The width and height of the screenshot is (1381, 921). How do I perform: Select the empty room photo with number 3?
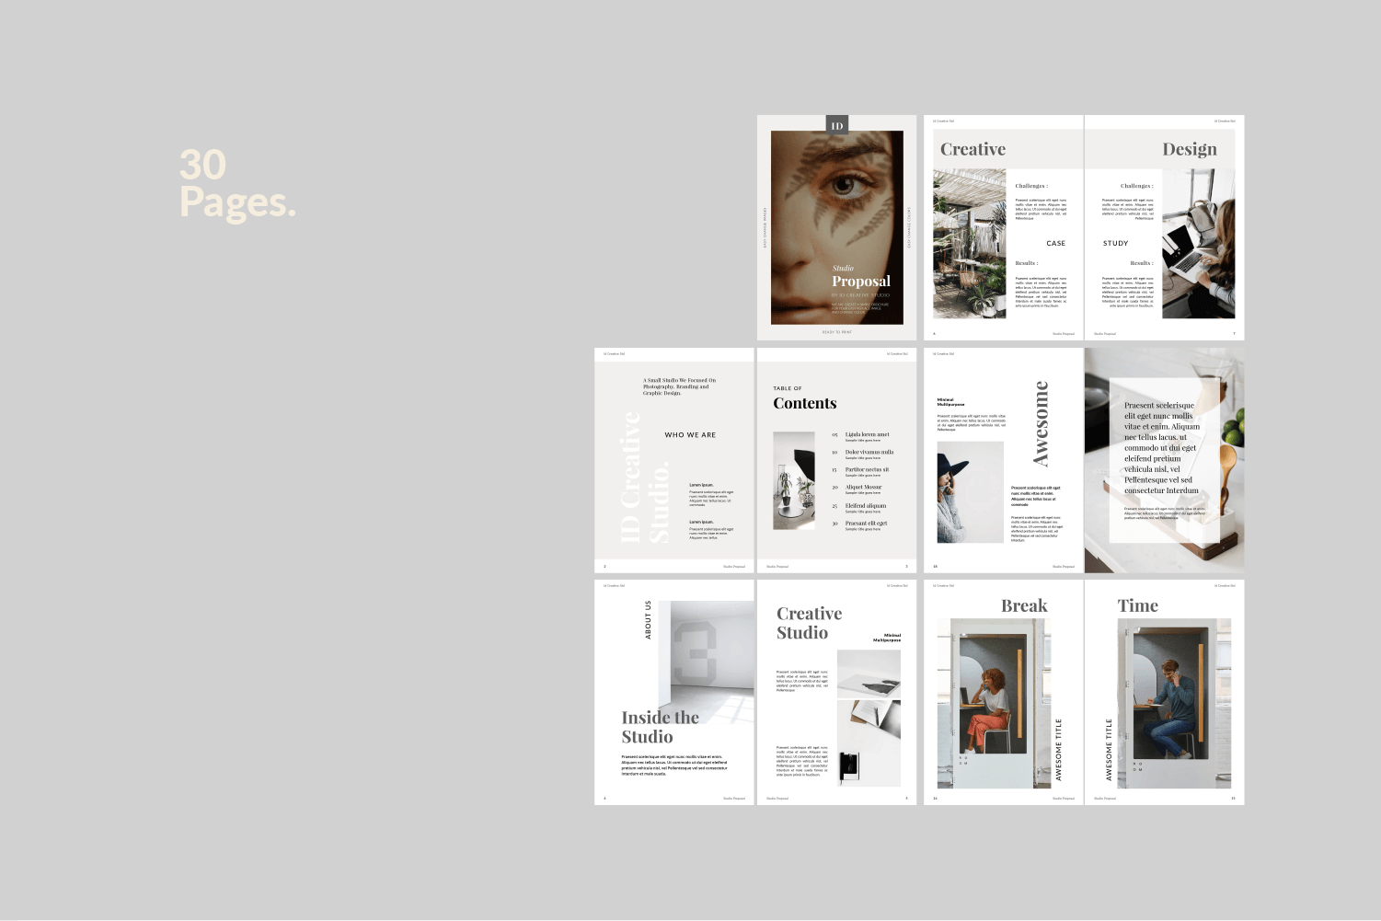coord(706,662)
